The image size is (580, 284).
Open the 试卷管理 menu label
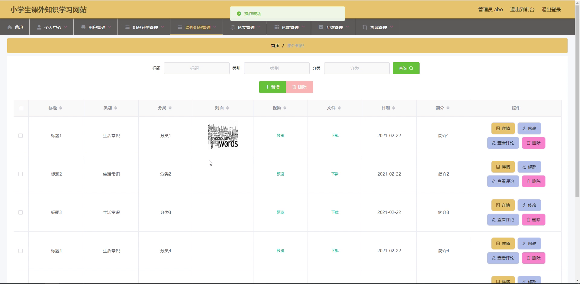246,27
